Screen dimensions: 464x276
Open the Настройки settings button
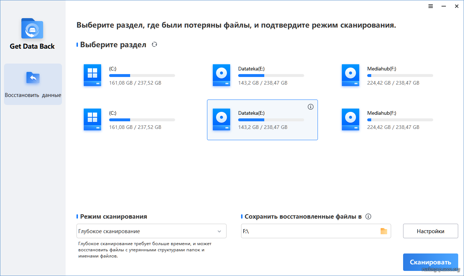tap(430, 231)
